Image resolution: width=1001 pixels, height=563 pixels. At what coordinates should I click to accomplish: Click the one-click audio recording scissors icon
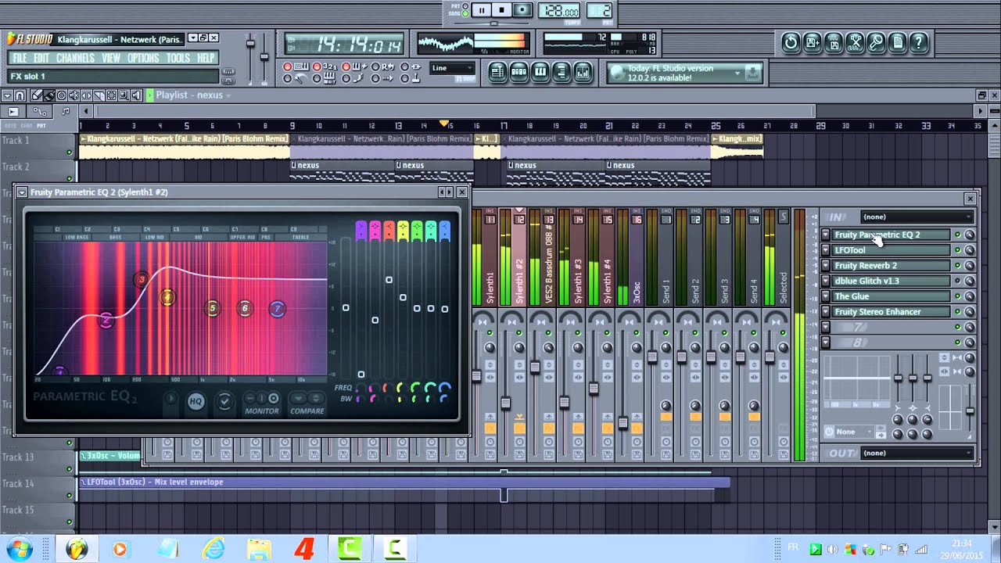pos(855,43)
